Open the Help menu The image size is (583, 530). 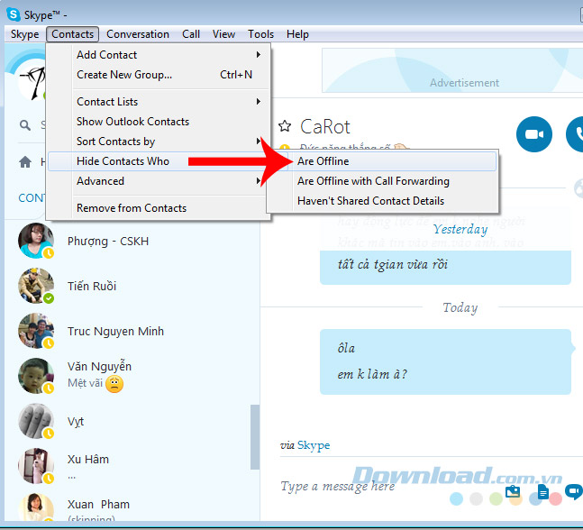297,34
